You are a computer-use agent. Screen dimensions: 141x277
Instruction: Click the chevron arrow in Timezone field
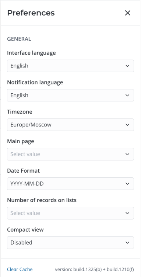pos(127,125)
